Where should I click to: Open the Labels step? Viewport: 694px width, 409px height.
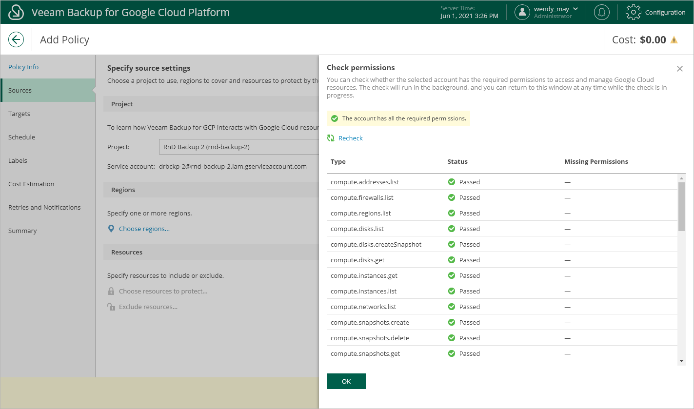(x=18, y=160)
